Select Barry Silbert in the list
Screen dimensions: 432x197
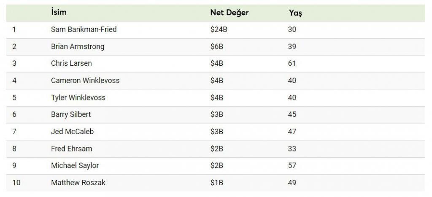click(71, 115)
